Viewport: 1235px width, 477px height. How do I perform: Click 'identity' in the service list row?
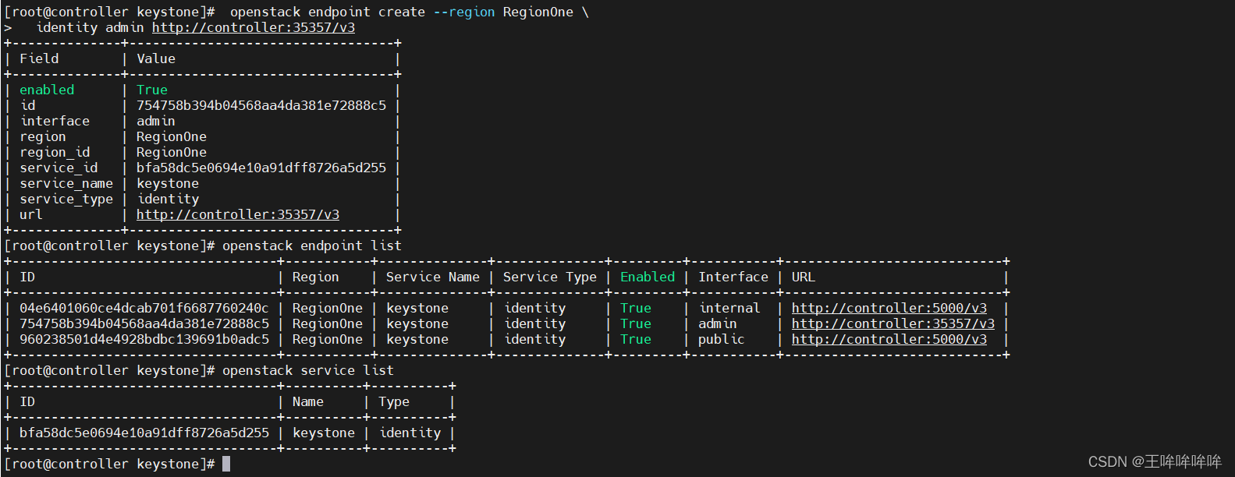410,433
